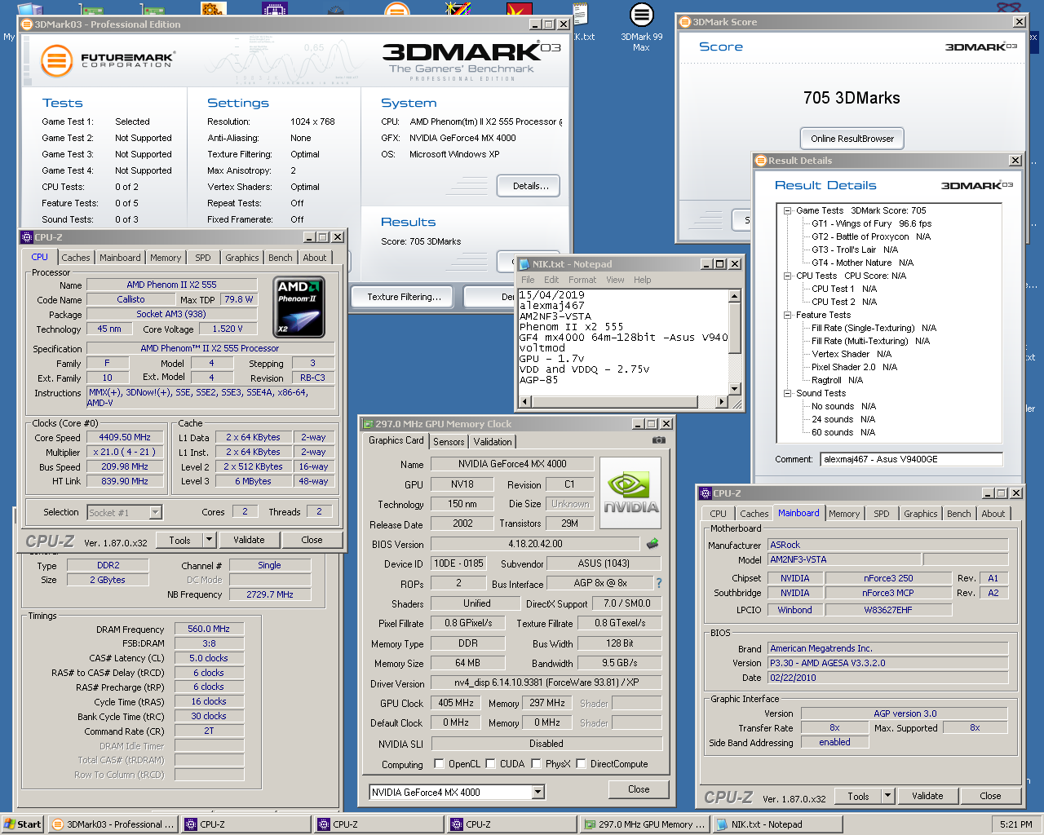
Task: Click the system tray clock showing 5:21 PM
Action: click(x=1015, y=824)
